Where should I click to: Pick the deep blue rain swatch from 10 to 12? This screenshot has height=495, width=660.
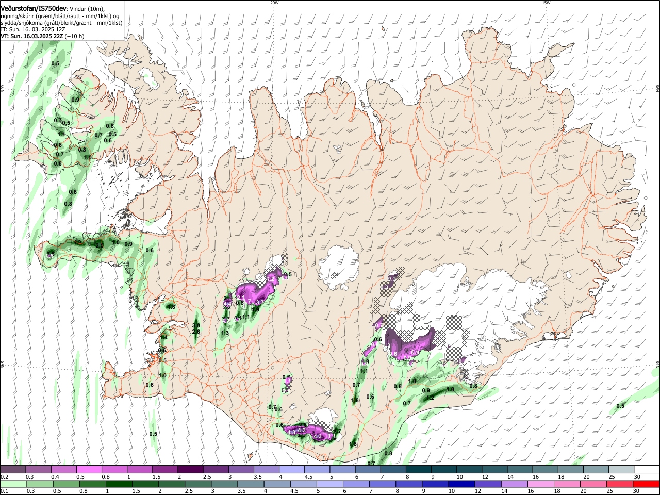point(461,484)
